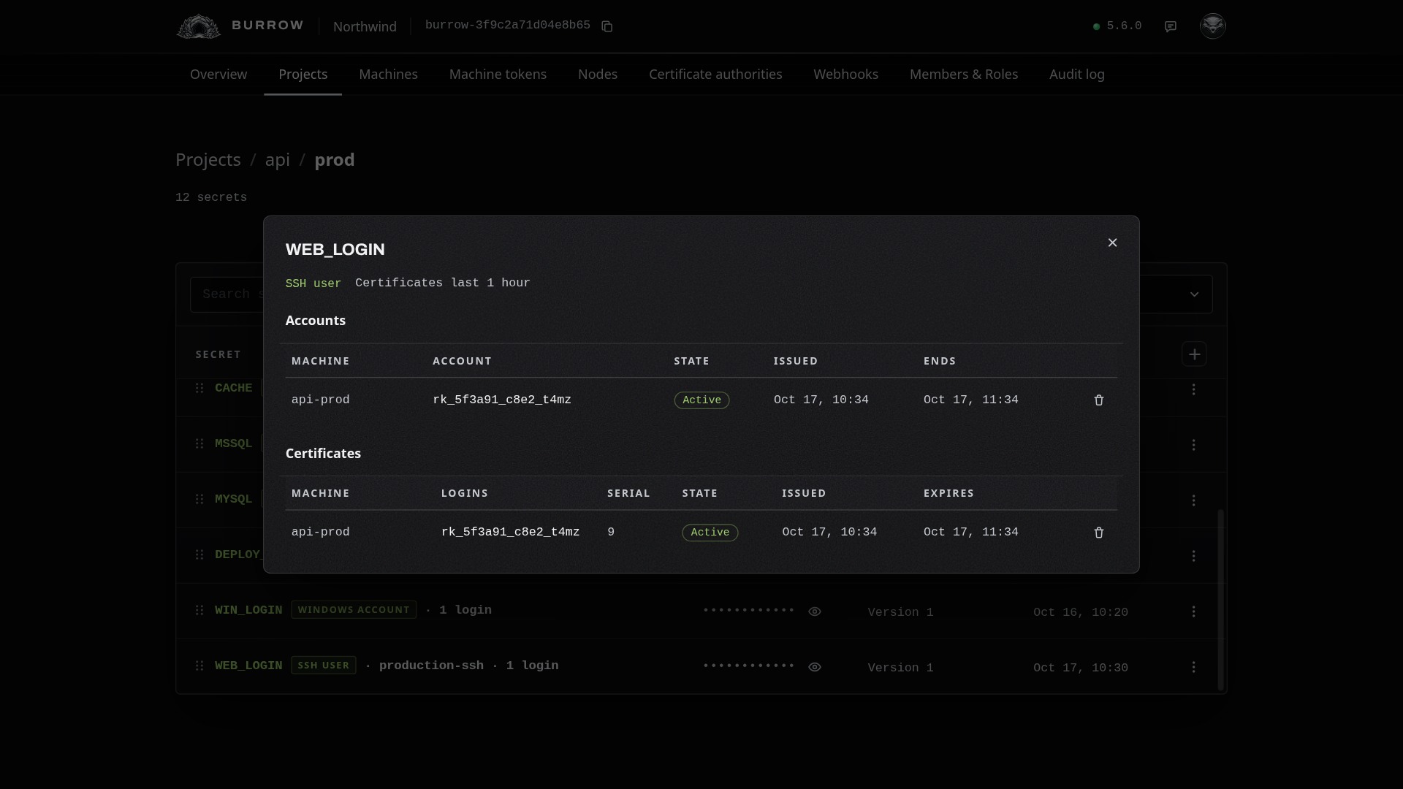Open actions menu for DEPLOY row
Screen dimensions: 1403x789
1193,555
